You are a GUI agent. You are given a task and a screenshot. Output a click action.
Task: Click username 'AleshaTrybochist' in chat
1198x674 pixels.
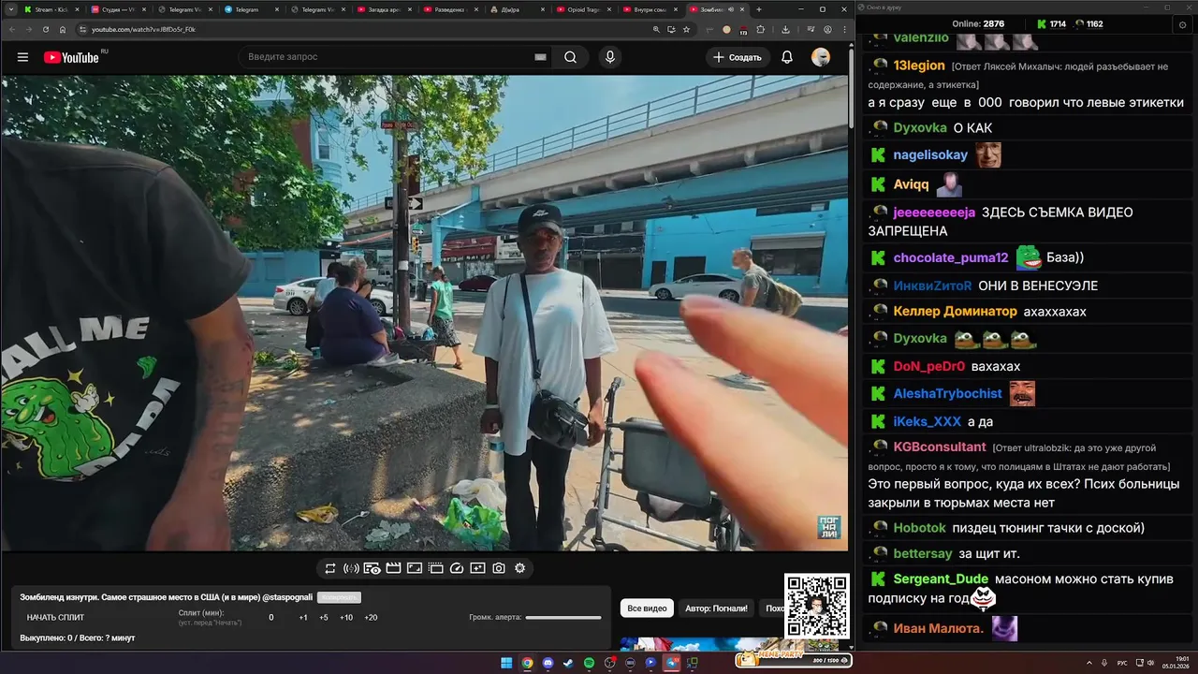point(947,393)
